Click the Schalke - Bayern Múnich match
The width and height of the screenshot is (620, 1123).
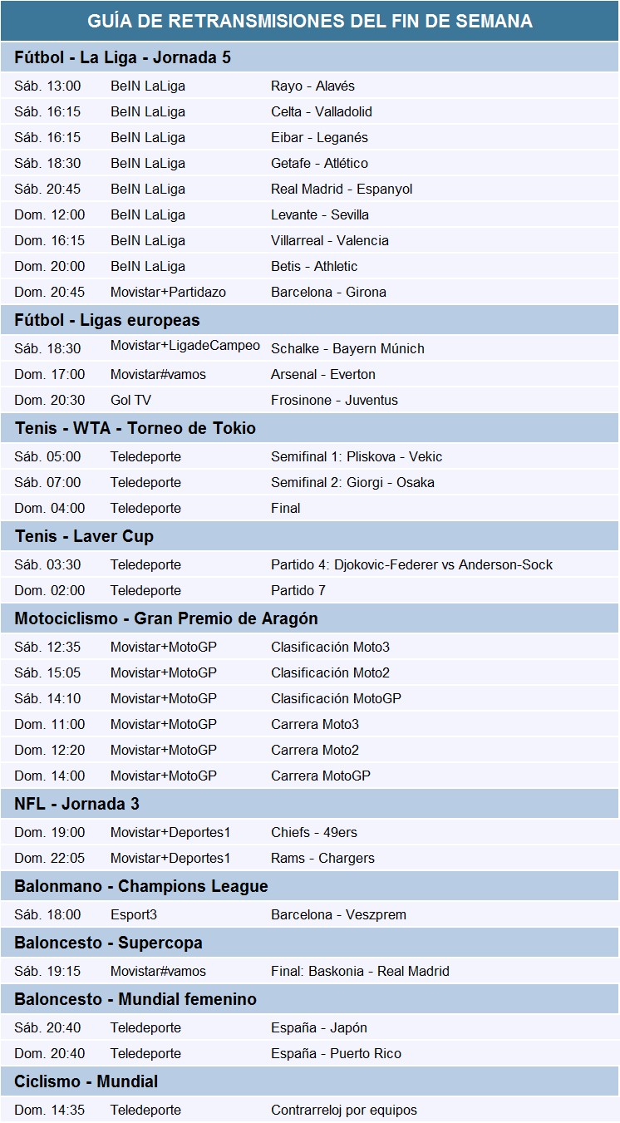pyautogui.click(x=347, y=348)
